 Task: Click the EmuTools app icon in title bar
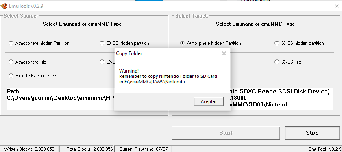(4, 6)
